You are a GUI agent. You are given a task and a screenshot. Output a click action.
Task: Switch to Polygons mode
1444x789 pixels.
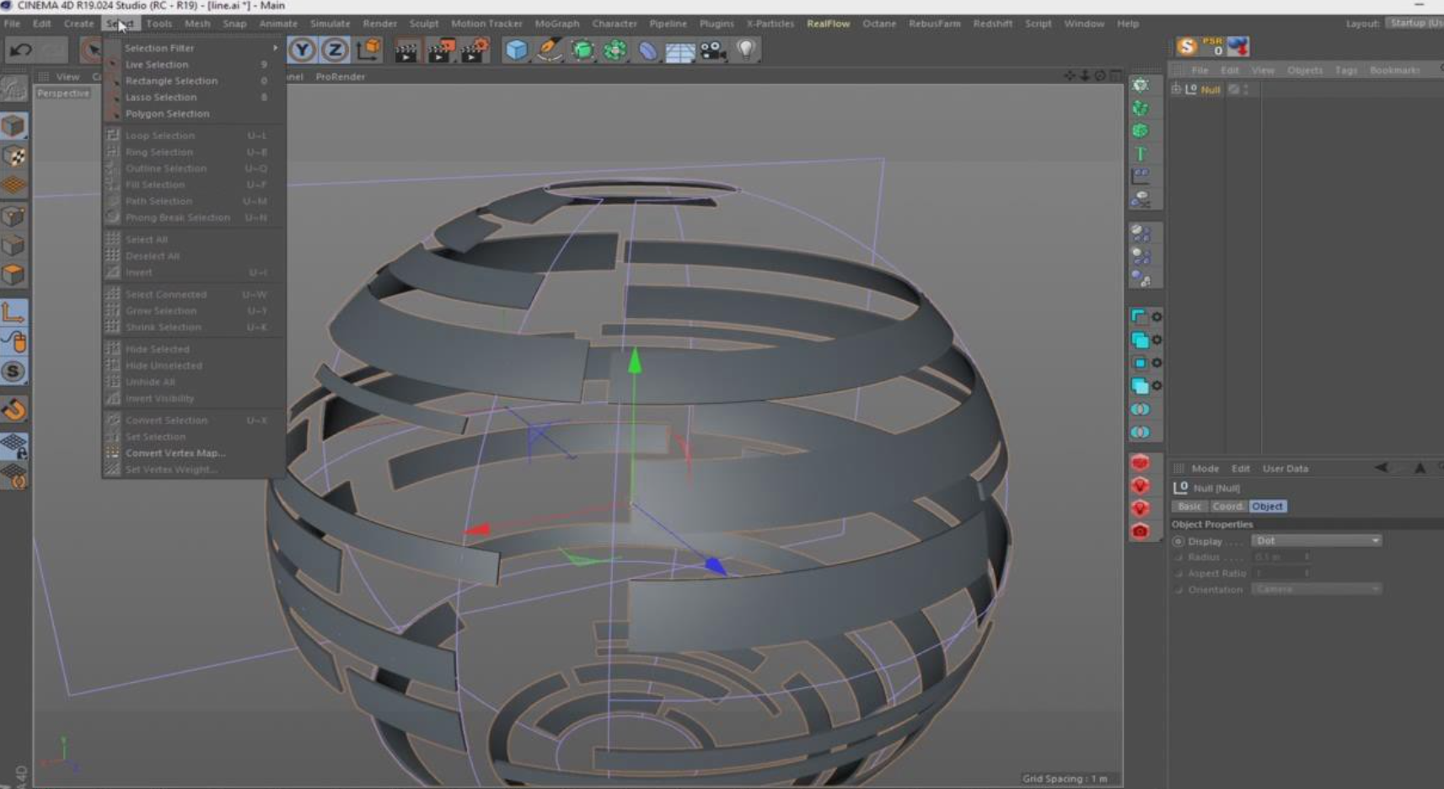[x=13, y=275]
